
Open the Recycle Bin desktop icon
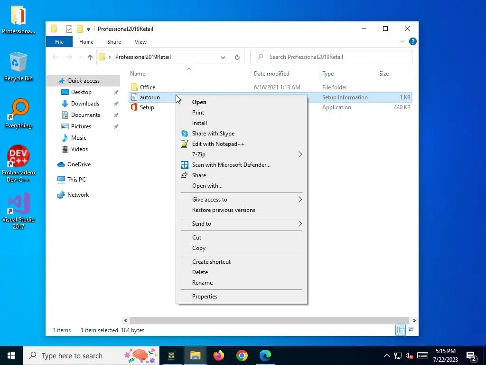[19, 67]
